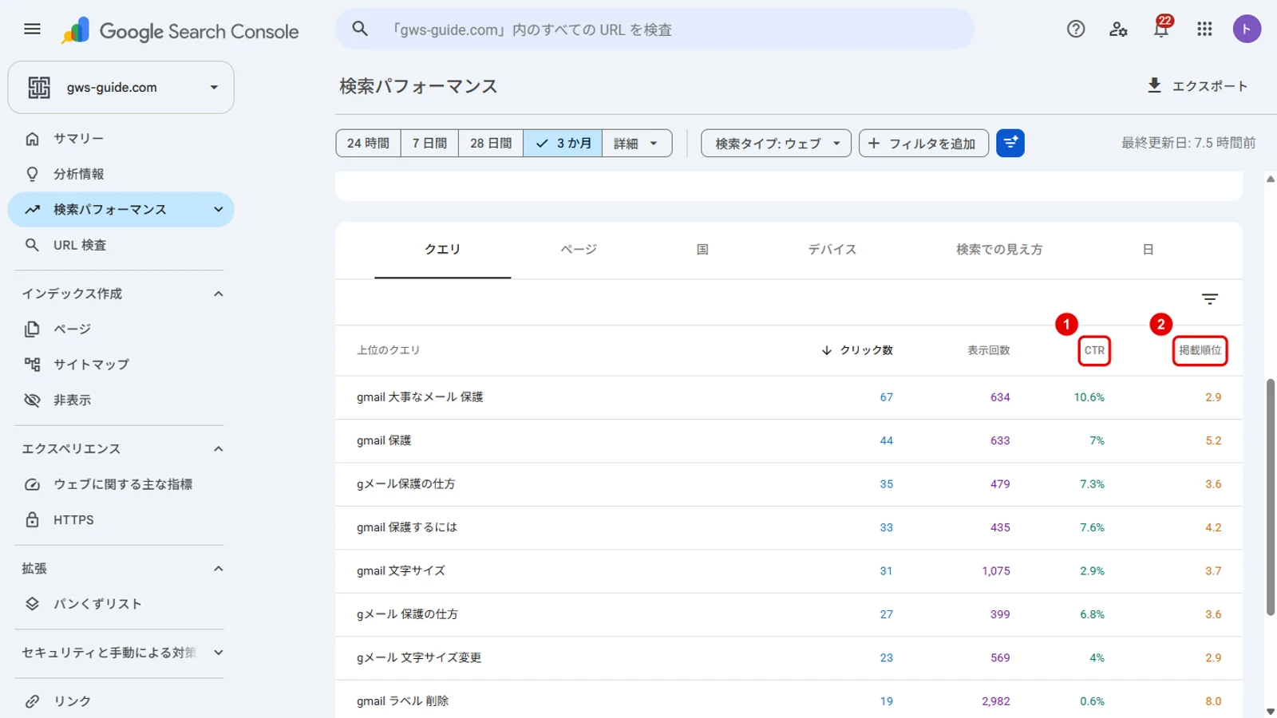
Task: Switch to the 検索での見え方 tab
Action: (x=999, y=250)
